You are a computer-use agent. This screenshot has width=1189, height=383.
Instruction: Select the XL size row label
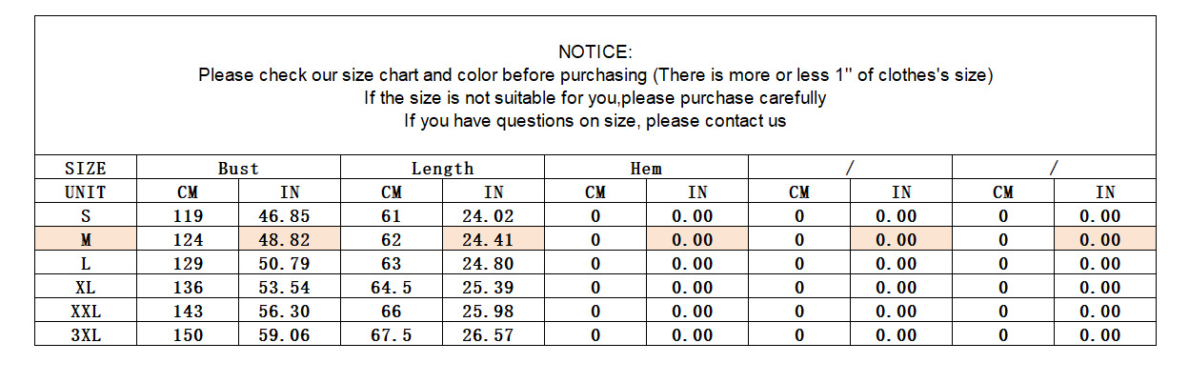[86, 288]
